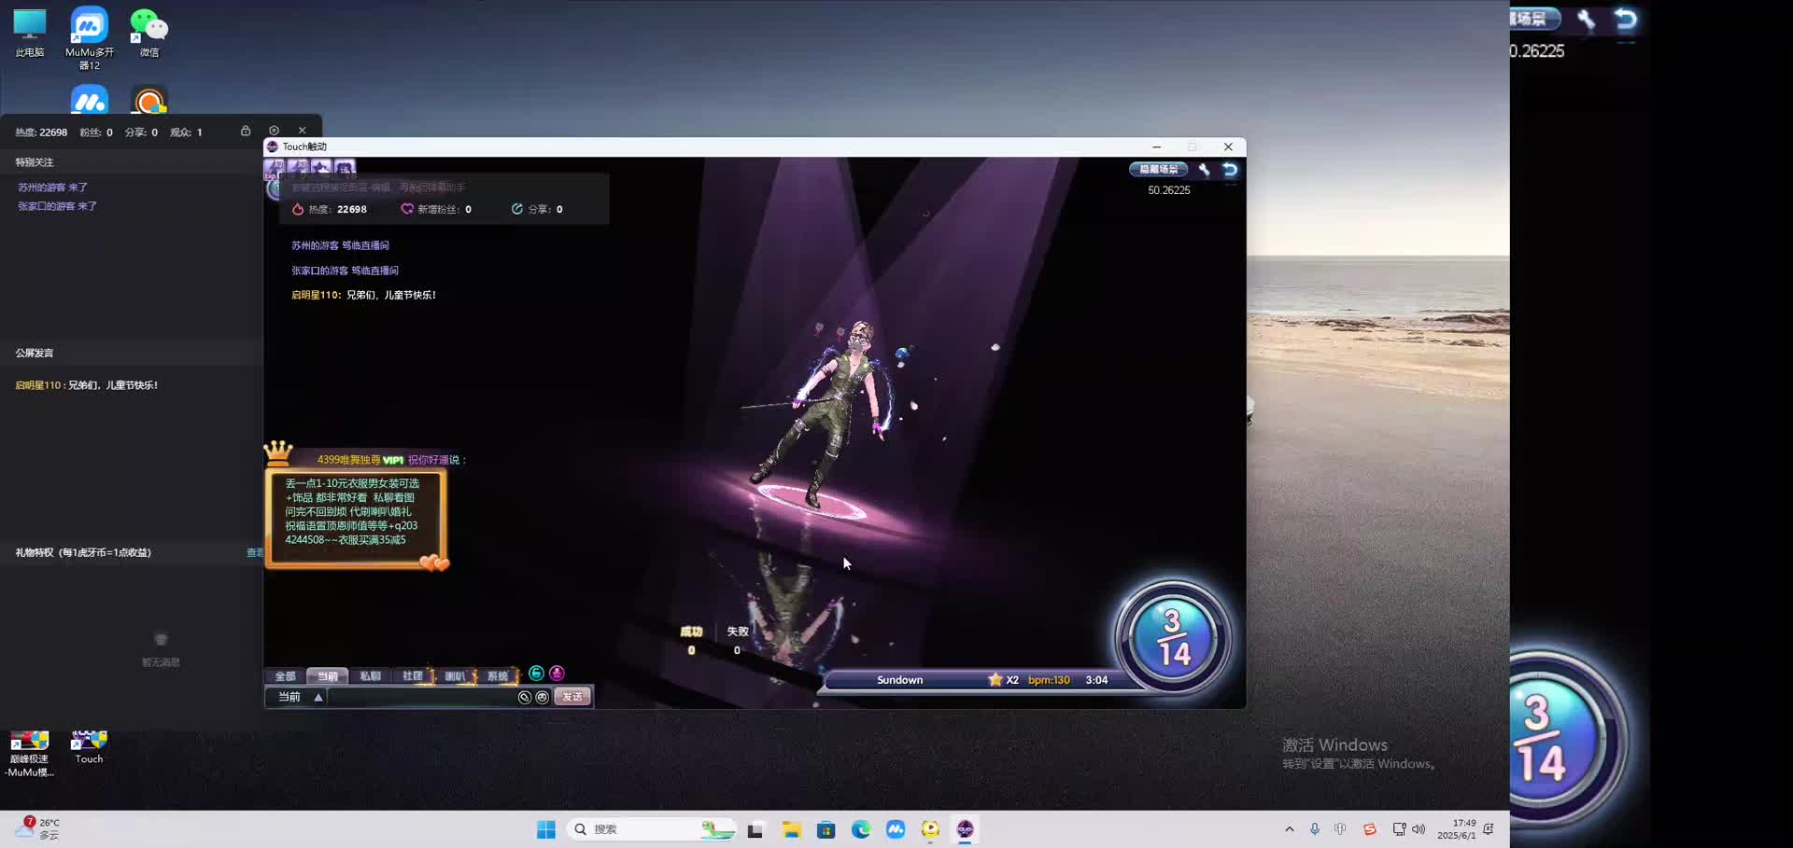Select the 系统 chat tab
The height and width of the screenshot is (848, 1793).
(498, 676)
